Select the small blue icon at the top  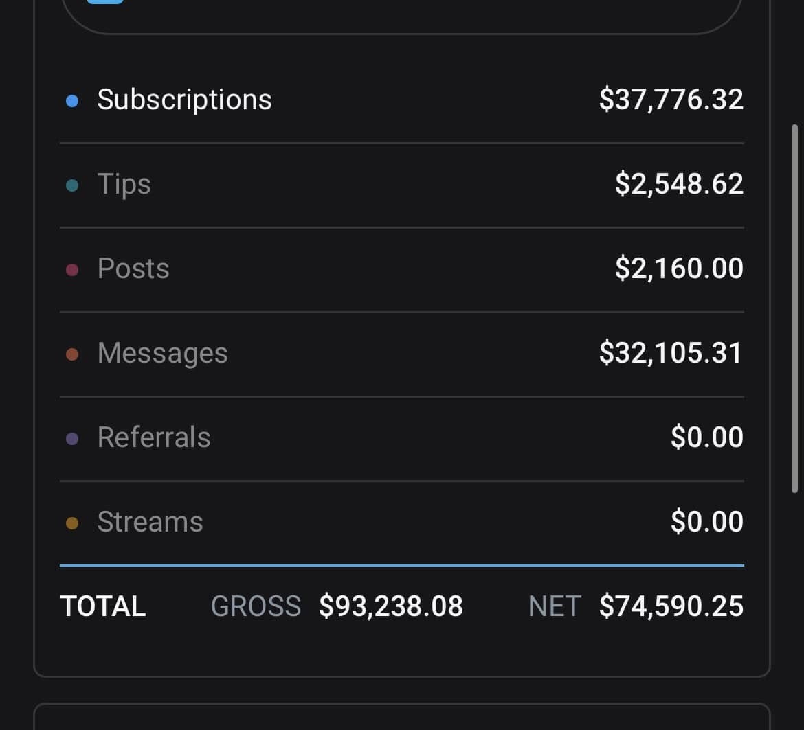[107, 1]
